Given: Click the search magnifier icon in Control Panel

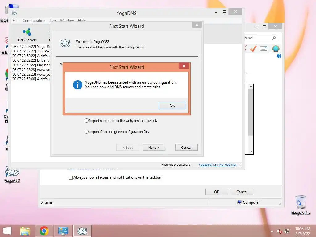Looking at the screenshot, I should [x=274, y=38].
